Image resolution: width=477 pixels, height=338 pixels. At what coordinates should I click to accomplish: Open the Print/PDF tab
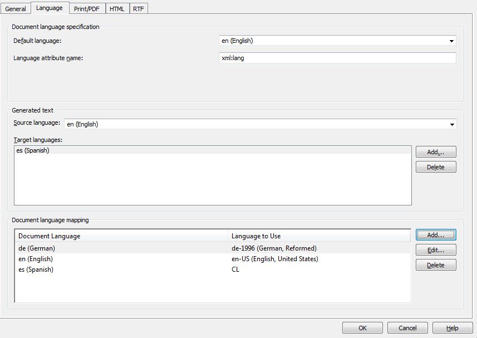click(x=87, y=9)
